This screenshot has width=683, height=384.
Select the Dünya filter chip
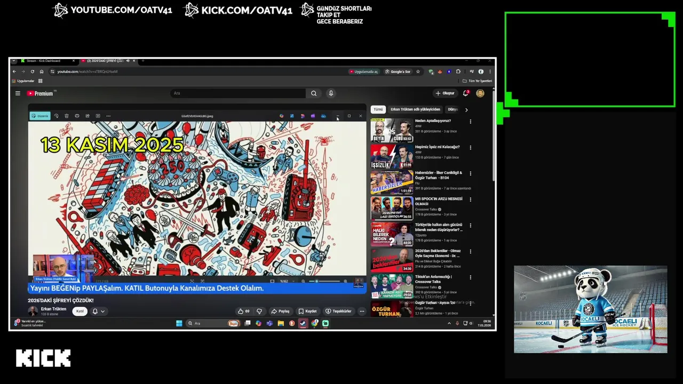pyautogui.click(x=453, y=109)
